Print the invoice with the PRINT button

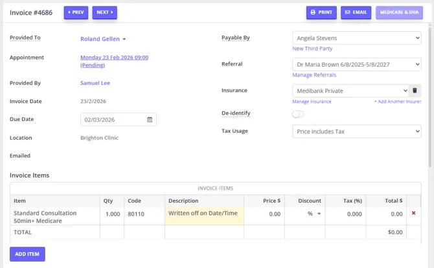(321, 12)
